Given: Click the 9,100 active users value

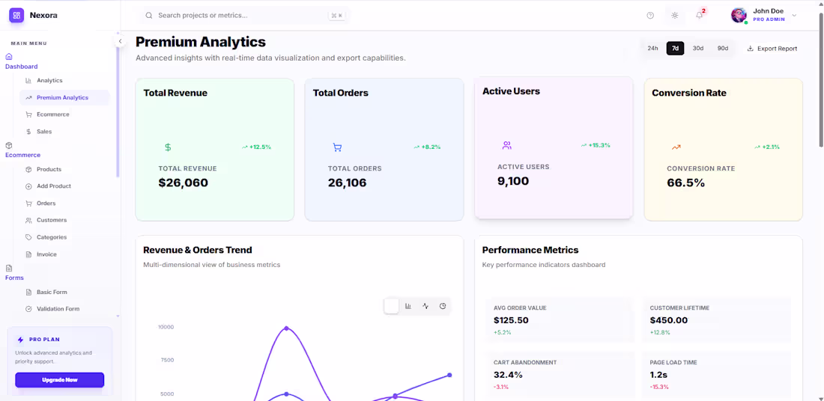Looking at the screenshot, I should click(513, 181).
